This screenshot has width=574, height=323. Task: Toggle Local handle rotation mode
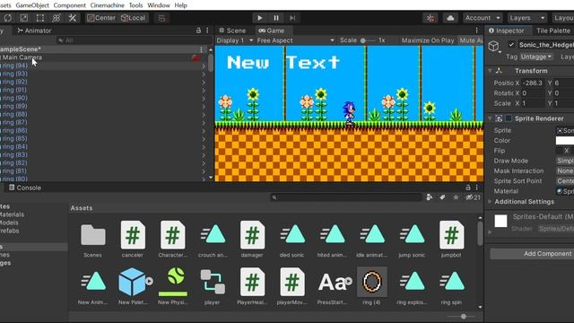click(x=134, y=18)
